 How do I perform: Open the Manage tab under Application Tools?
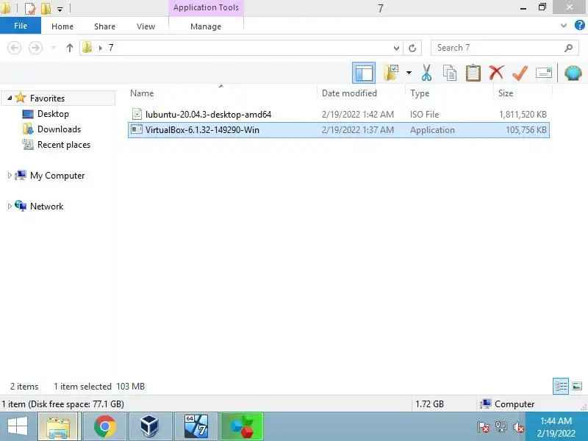point(206,26)
